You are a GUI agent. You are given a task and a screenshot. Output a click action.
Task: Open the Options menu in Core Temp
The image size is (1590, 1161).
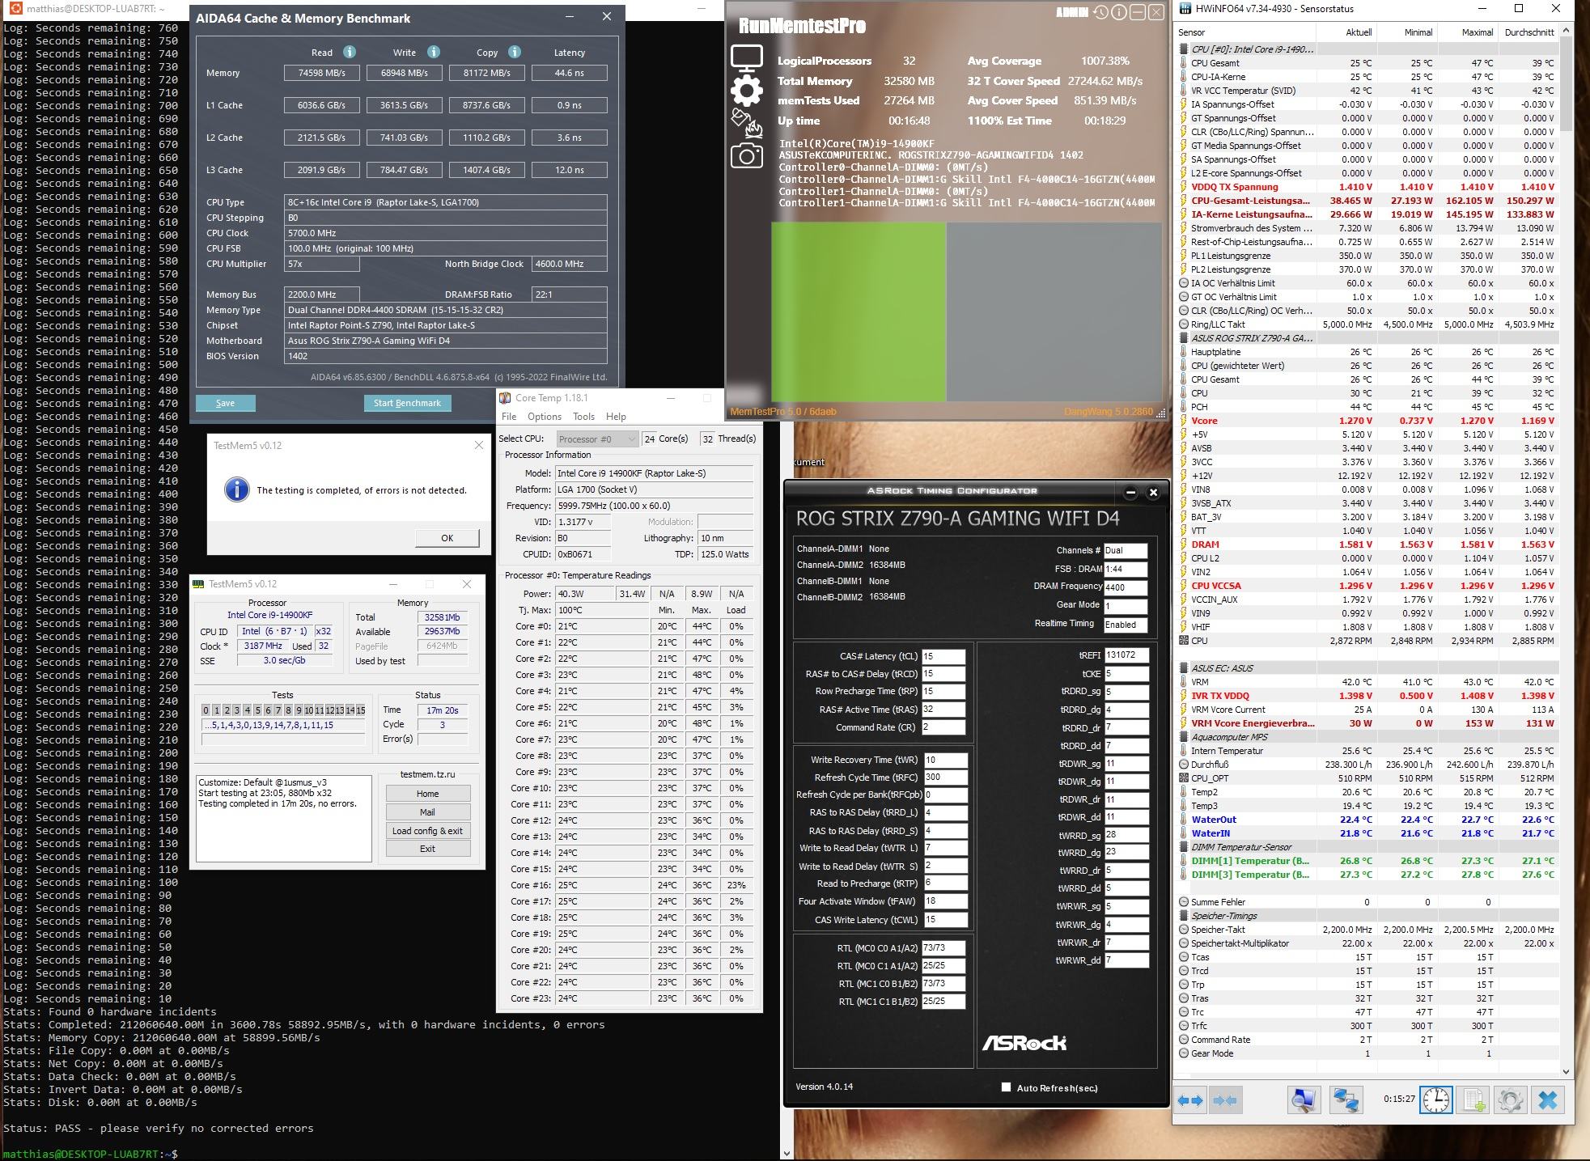(x=545, y=417)
